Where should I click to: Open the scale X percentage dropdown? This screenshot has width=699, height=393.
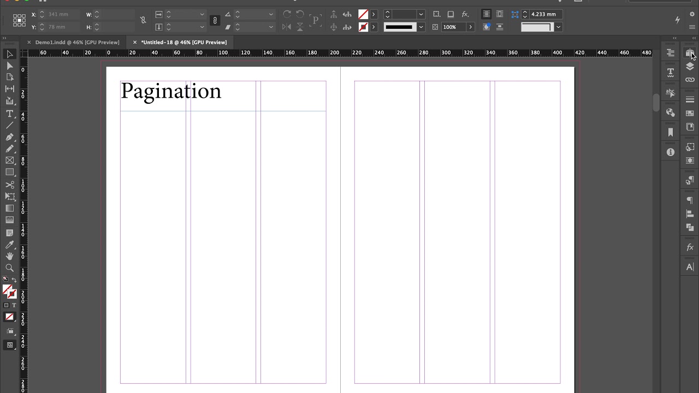pos(202,14)
